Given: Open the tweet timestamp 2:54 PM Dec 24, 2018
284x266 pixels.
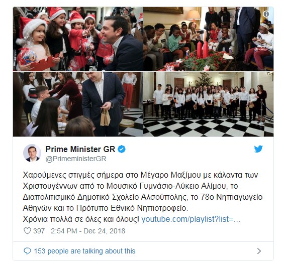Looking at the screenshot, I should [x=88, y=231].
